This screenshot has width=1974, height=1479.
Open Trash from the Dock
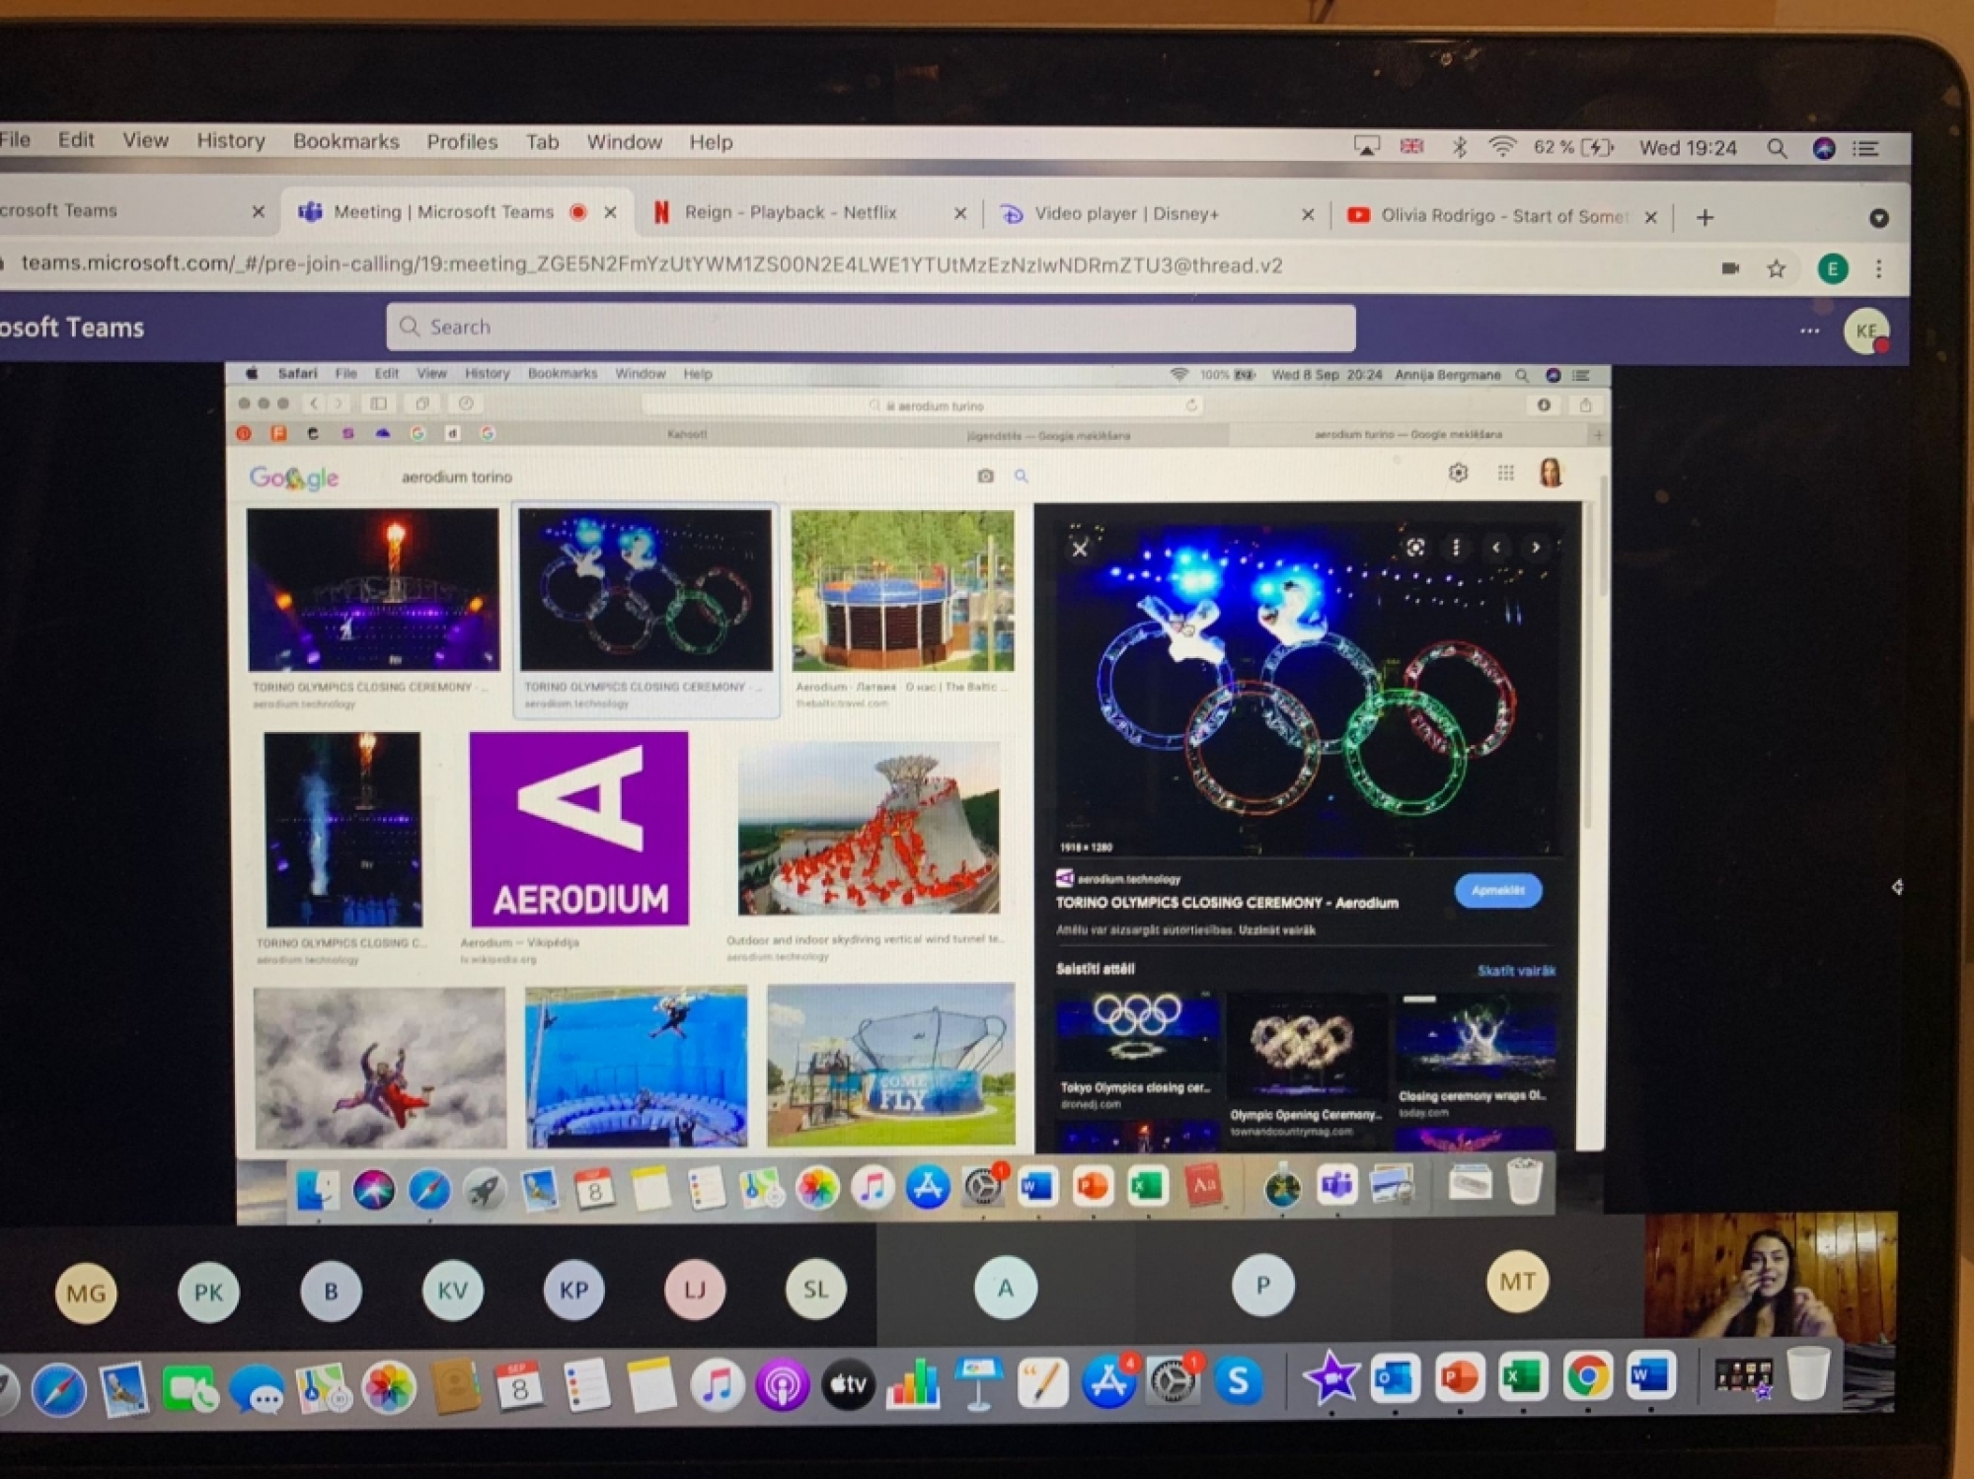coord(1808,1372)
